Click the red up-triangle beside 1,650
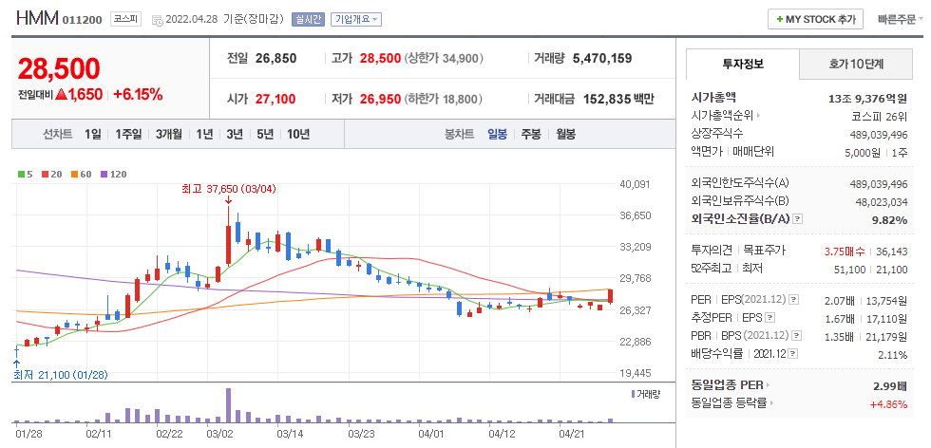This screenshot has height=448, width=931. click(x=60, y=94)
